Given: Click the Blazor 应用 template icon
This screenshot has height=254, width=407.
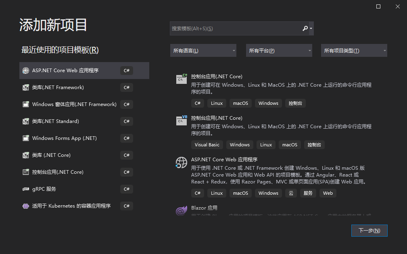Looking at the screenshot, I should click(181, 210).
